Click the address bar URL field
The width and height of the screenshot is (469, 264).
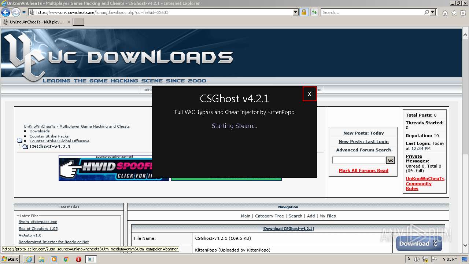[164, 12]
